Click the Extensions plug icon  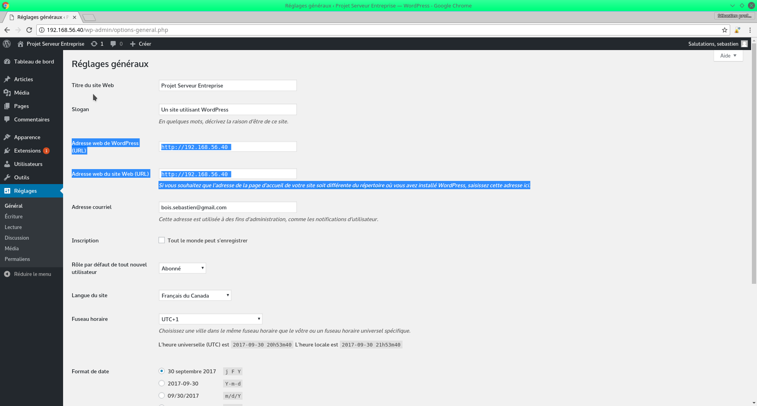coord(7,151)
